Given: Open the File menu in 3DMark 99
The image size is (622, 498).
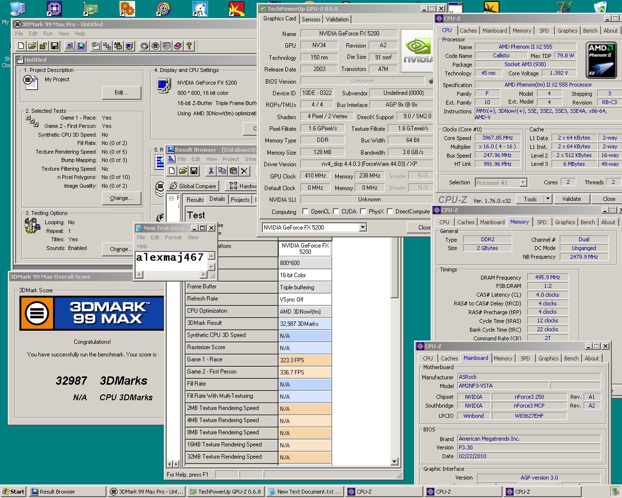Looking at the screenshot, I should coord(19,34).
